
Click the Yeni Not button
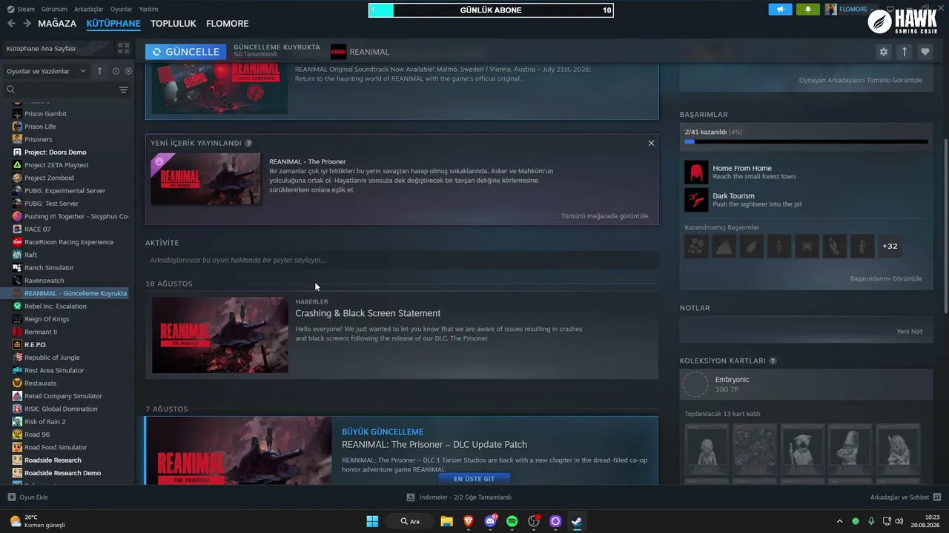(x=909, y=331)
